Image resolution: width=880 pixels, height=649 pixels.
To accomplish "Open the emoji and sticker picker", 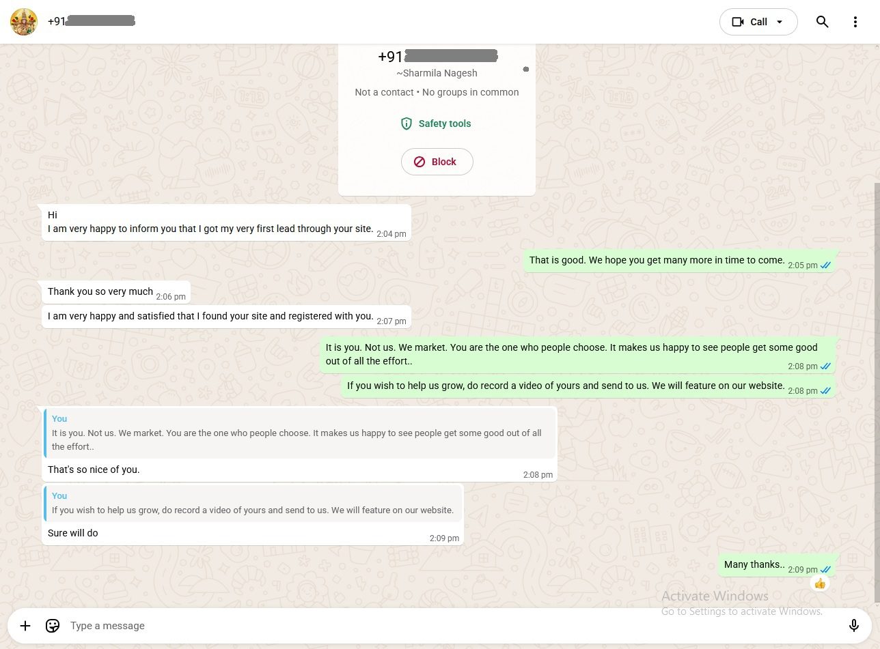I will click(x=53, y=626).
